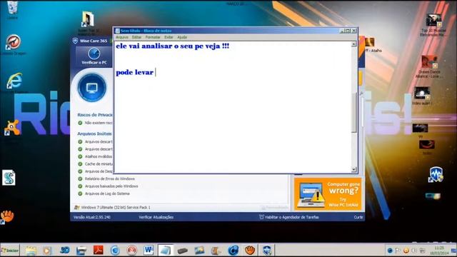Open the Iniciar start button

point(10,251)
